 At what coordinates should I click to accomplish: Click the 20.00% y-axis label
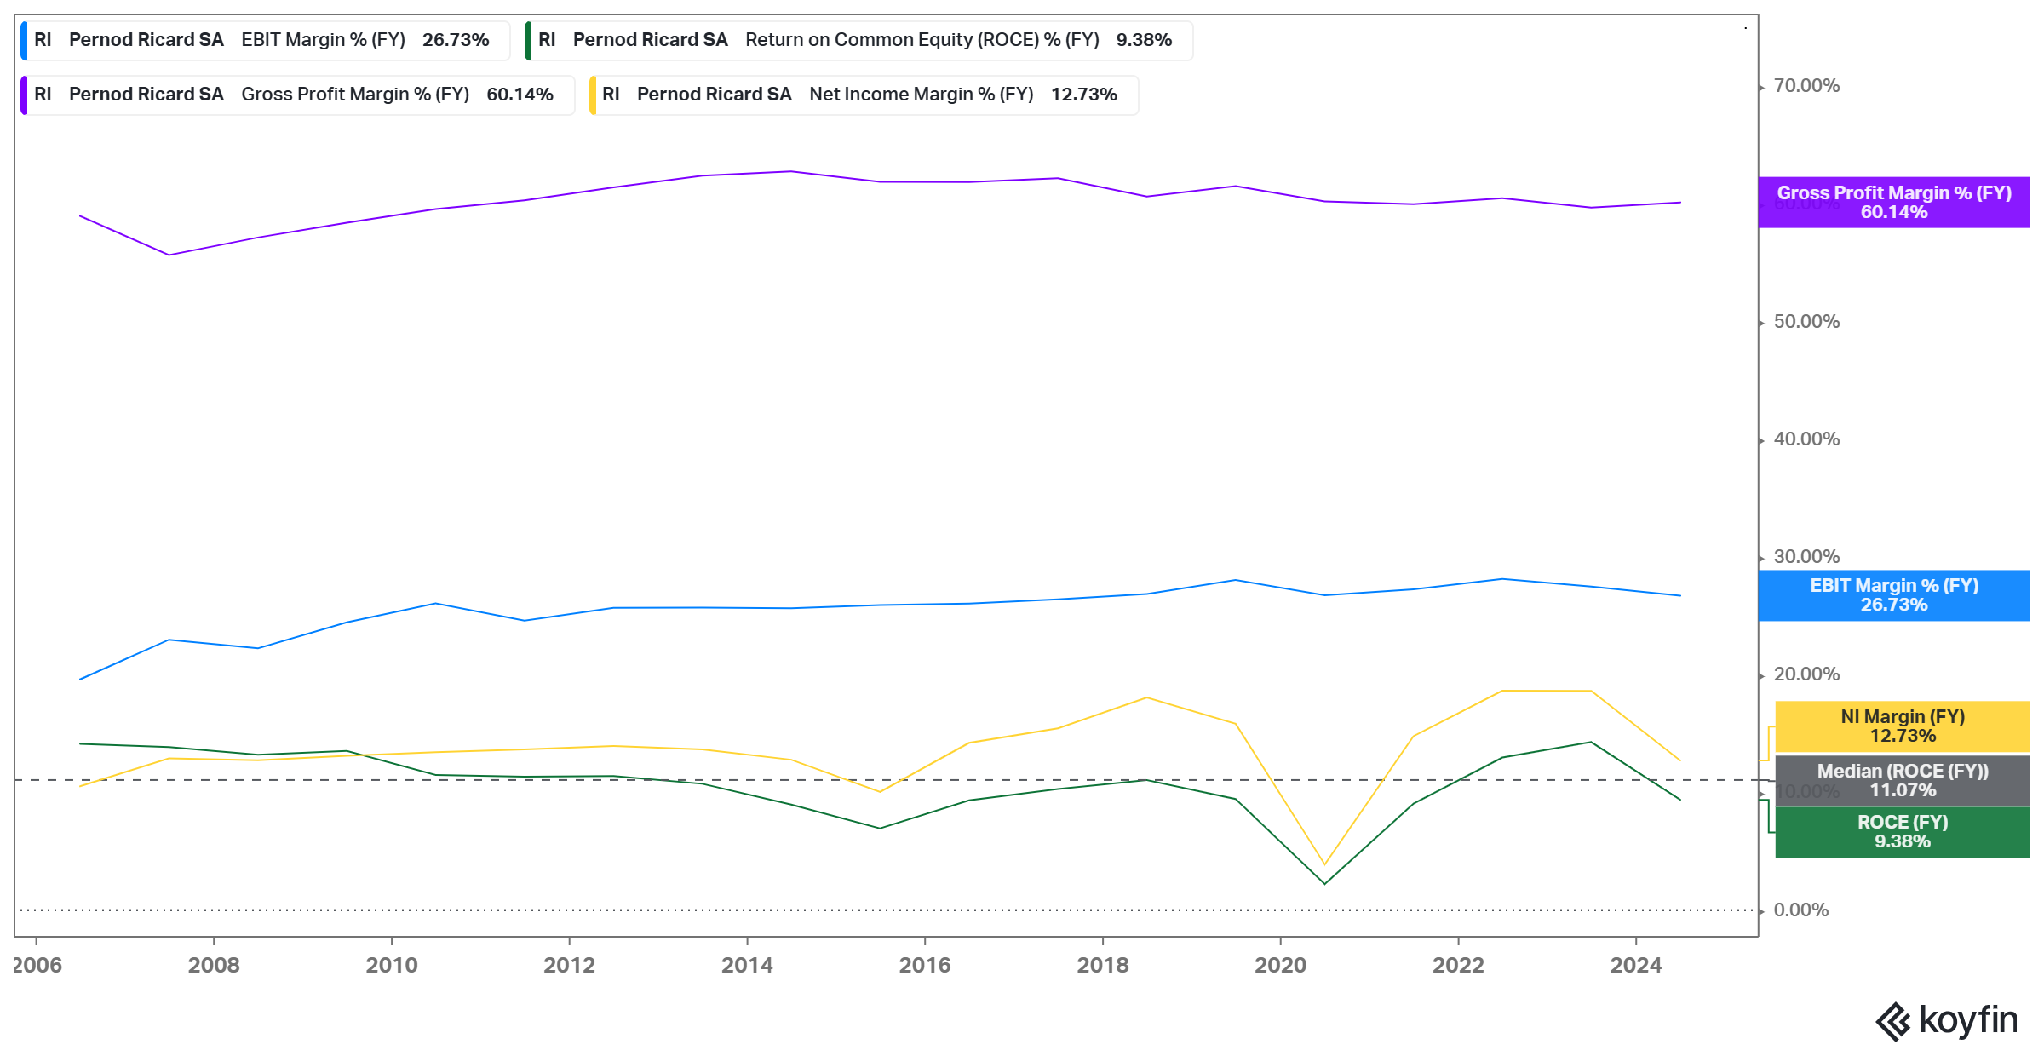(1806, 674)
